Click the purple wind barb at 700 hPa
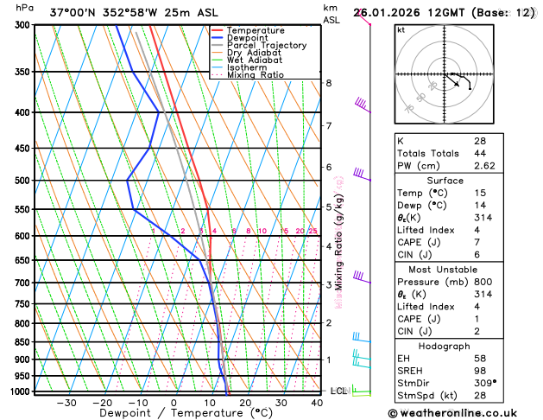Image resolution: width=543 pixels, height=420 pixels. click(362, 277)
